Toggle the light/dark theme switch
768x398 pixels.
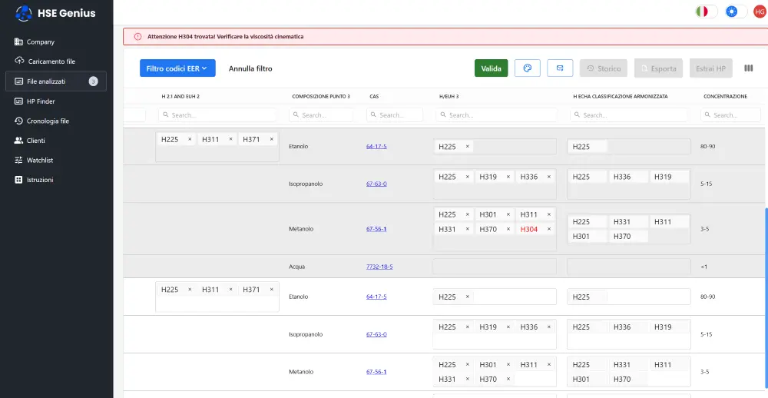coord(736,12)
